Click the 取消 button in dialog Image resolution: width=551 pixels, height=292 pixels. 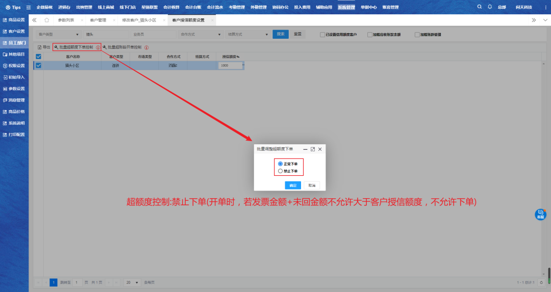312,185
